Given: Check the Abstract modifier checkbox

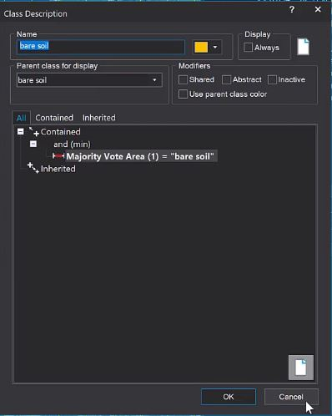Looking at the screenshot, I should click(x=226, y=79).
